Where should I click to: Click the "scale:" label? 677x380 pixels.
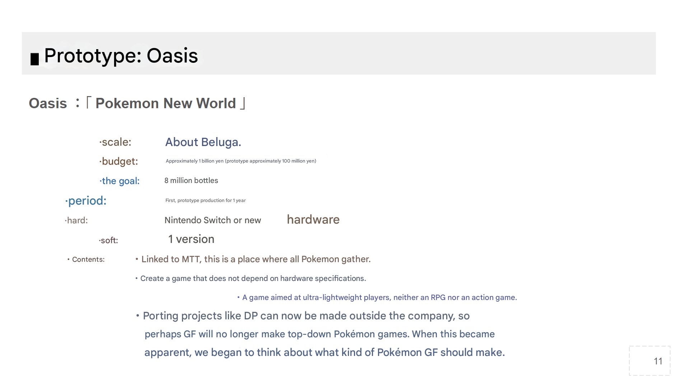(x=116, y=142)
